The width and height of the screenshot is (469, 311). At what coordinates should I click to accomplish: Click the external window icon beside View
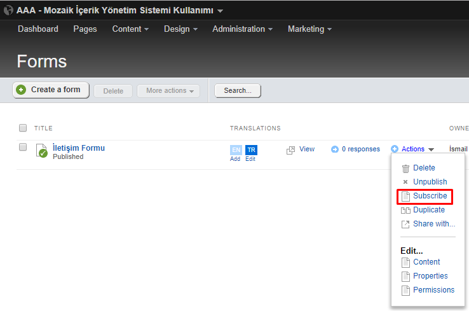click(x=290, y=150)
